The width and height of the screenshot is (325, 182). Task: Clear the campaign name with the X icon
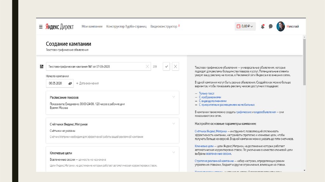click(x=148, y=67)
